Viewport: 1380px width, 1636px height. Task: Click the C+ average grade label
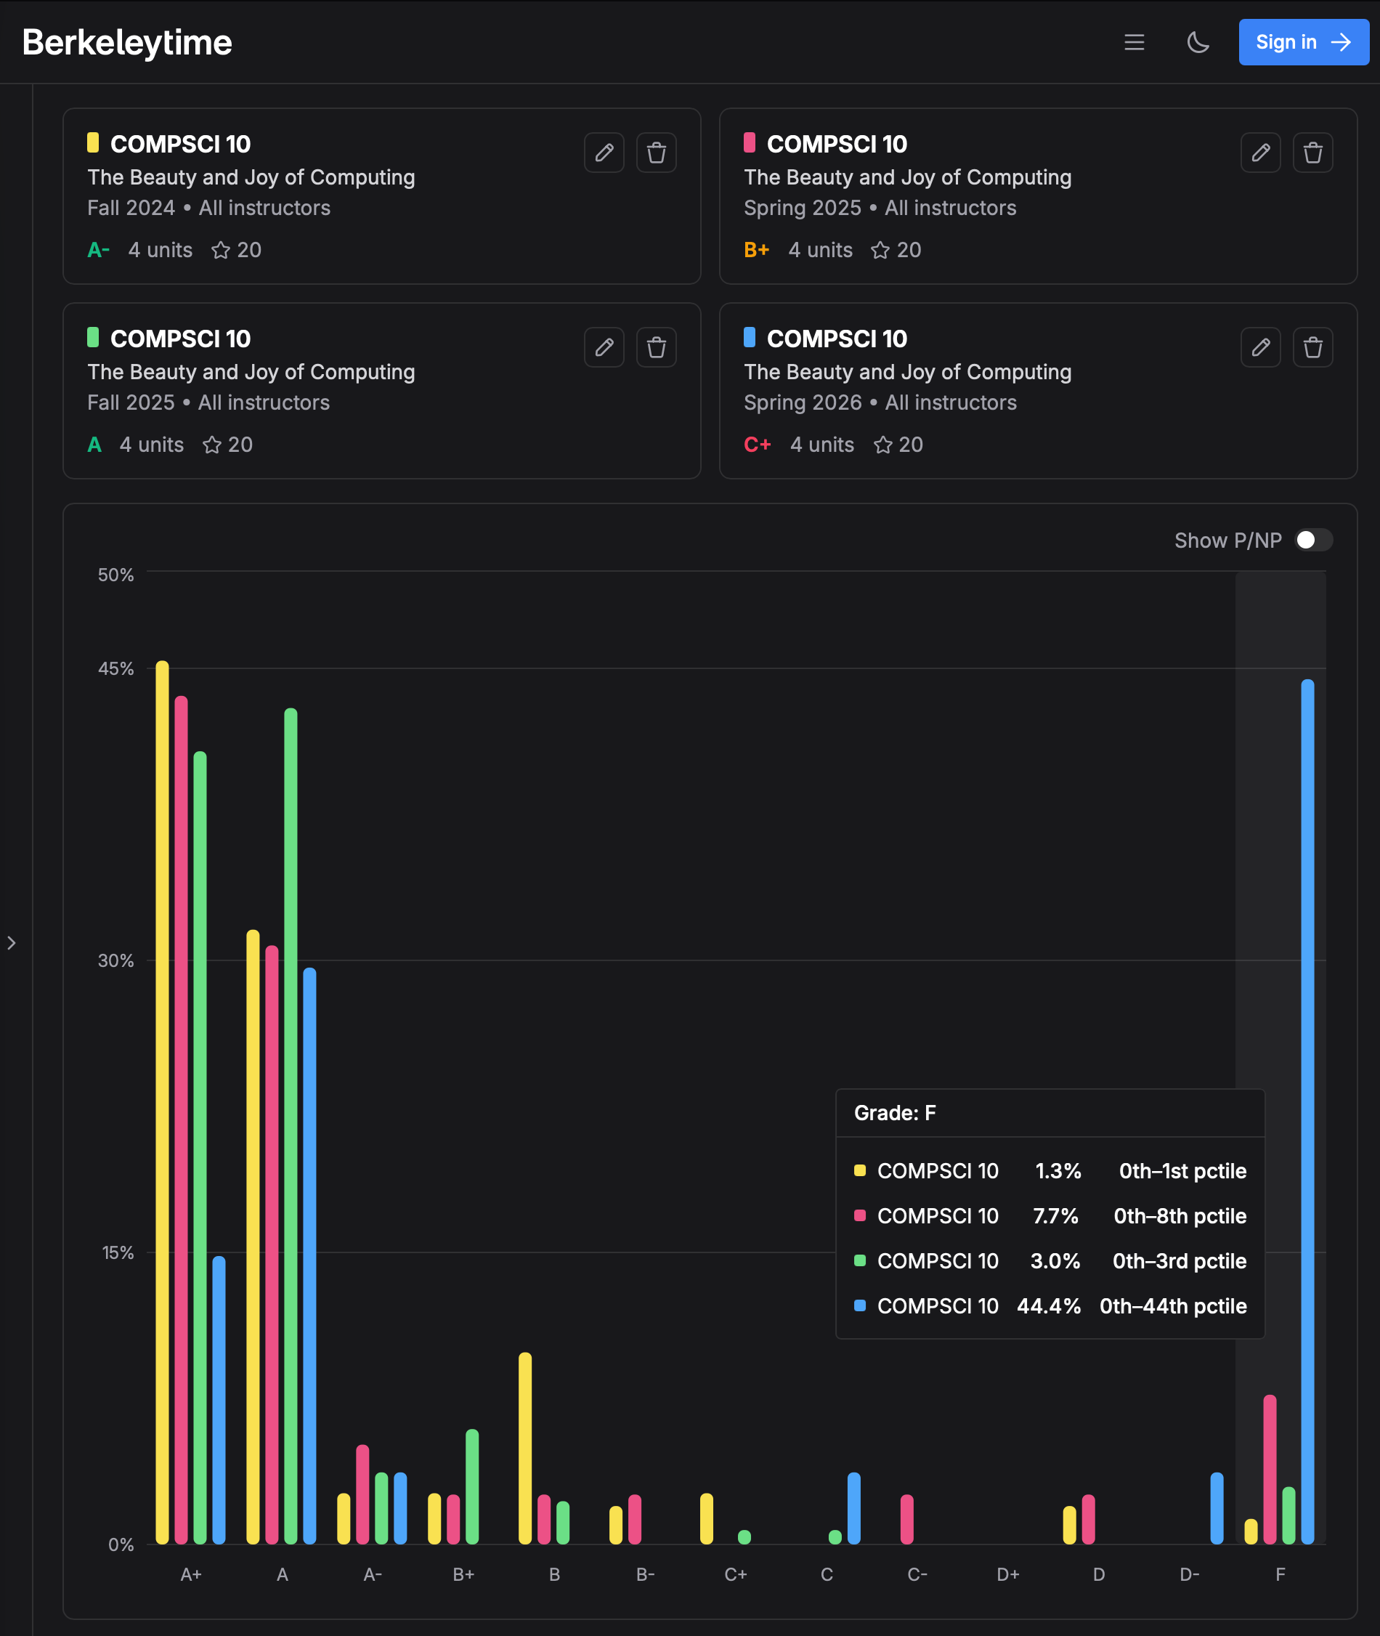click(x=758, y=445)
